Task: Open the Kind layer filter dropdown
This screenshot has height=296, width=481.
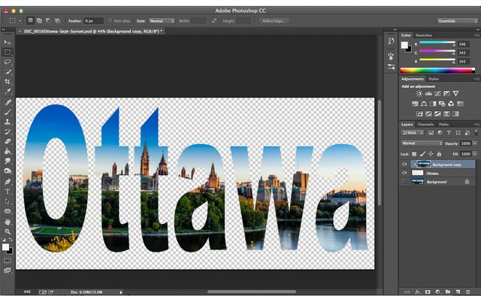Action: (413, 132)
